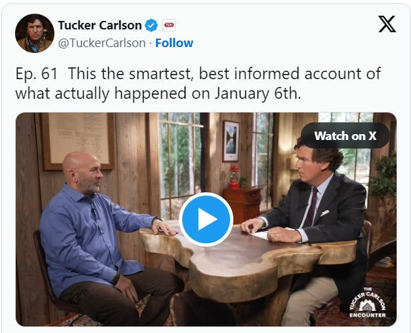
Task: Select the Watch on X button
Action: click(x=345, y=135)
